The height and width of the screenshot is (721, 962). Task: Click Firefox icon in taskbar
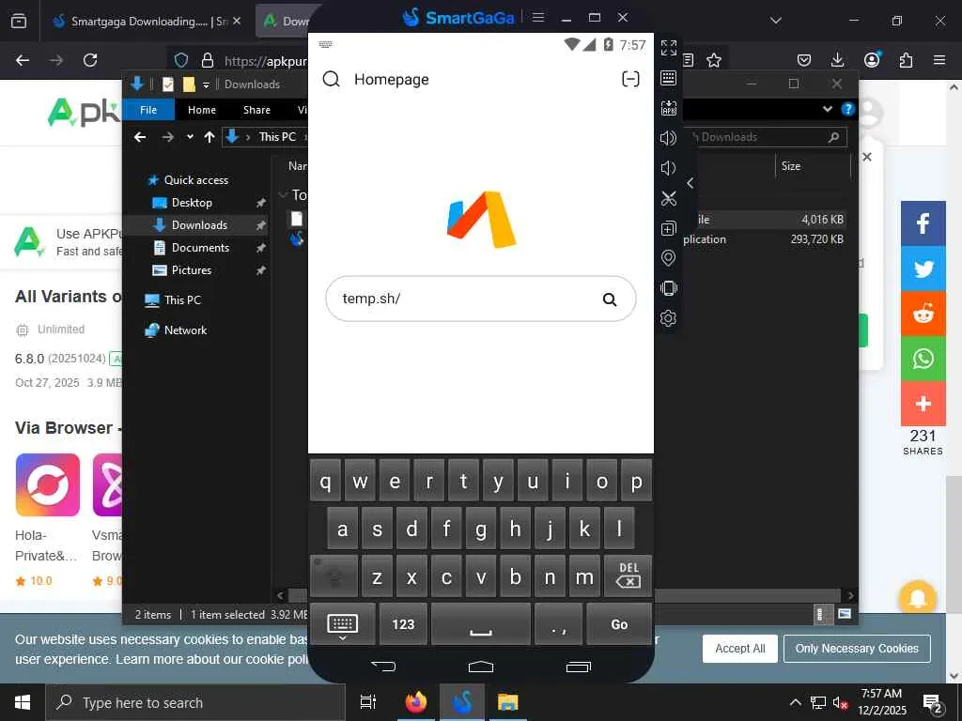pyautogui.click(x=415, y=702)
